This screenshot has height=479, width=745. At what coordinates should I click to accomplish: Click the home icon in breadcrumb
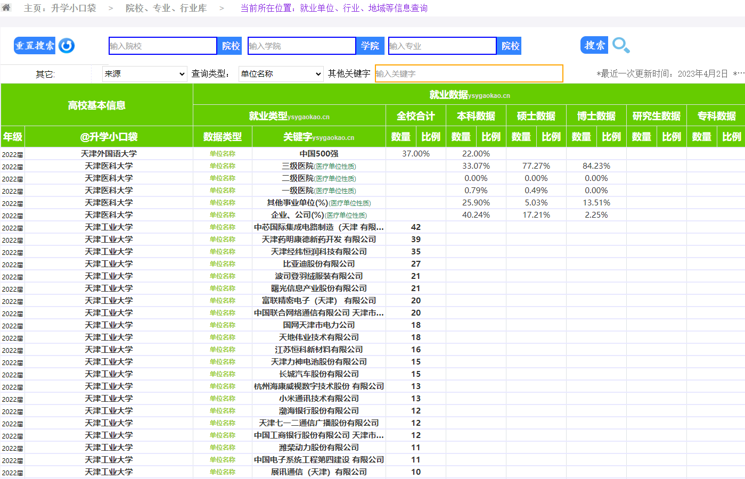6,7
